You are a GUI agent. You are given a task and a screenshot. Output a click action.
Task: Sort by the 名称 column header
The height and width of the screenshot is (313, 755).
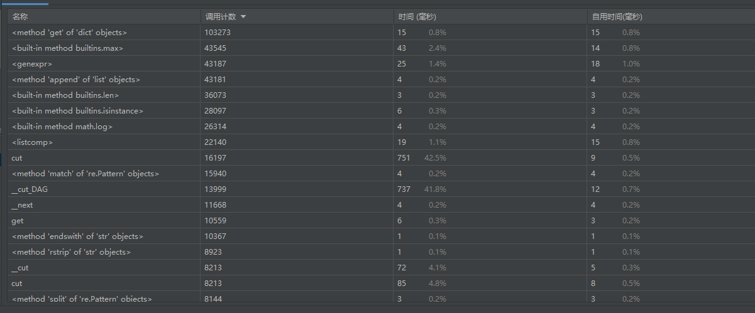(20, 17)
